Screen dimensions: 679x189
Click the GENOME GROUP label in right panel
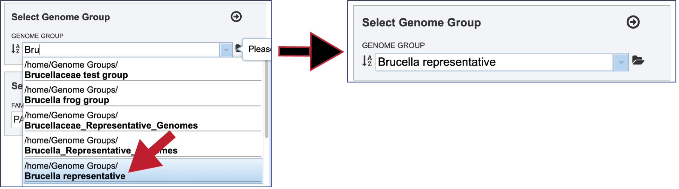pyautogui.click(x=393, y=45)
